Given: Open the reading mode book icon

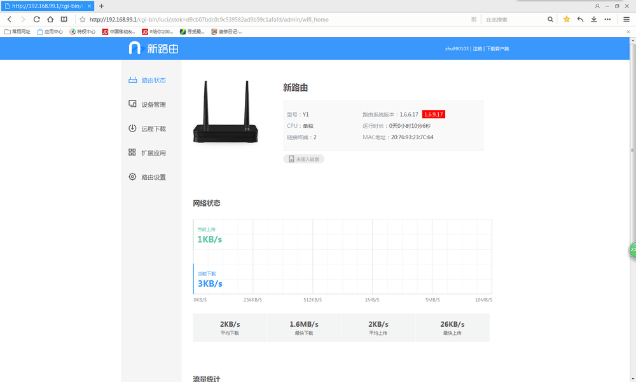Looking at the screenshot, I should coord(64,19).
